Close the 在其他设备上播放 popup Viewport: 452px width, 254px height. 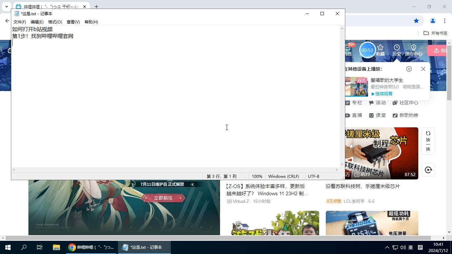point(423,69)
